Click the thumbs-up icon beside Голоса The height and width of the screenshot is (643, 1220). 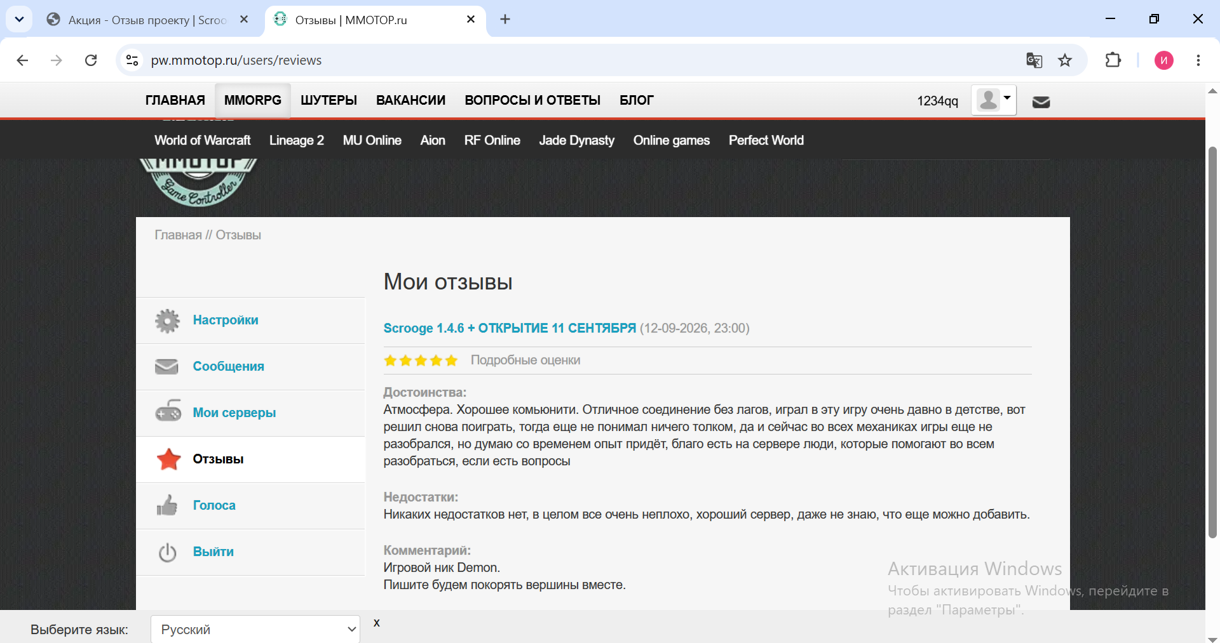(167, 505)
